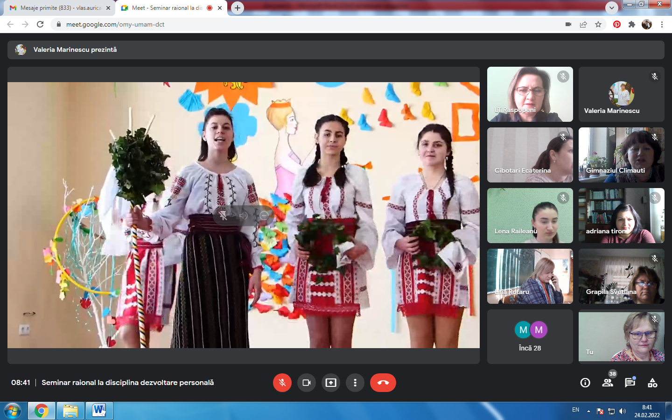Open the three-dot more options menu
The height and width of the screenshot is (420, 672).
[355, 383]
